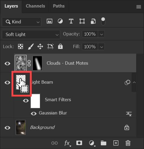This screenshot has height=149, width=144.
Task: Open the Opacity slider dropdown arrow
Action: point(101,34)
